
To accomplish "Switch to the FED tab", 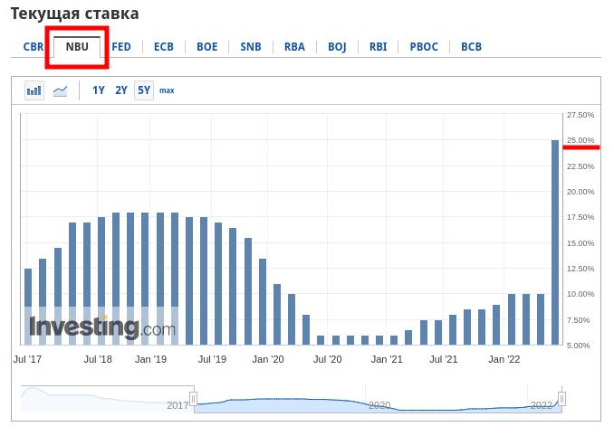I will click(x=121, y=47).
